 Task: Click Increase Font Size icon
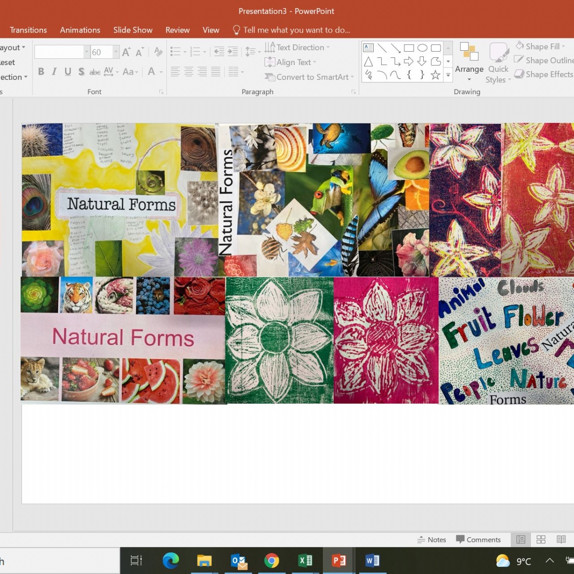click(x=126, y=52)
